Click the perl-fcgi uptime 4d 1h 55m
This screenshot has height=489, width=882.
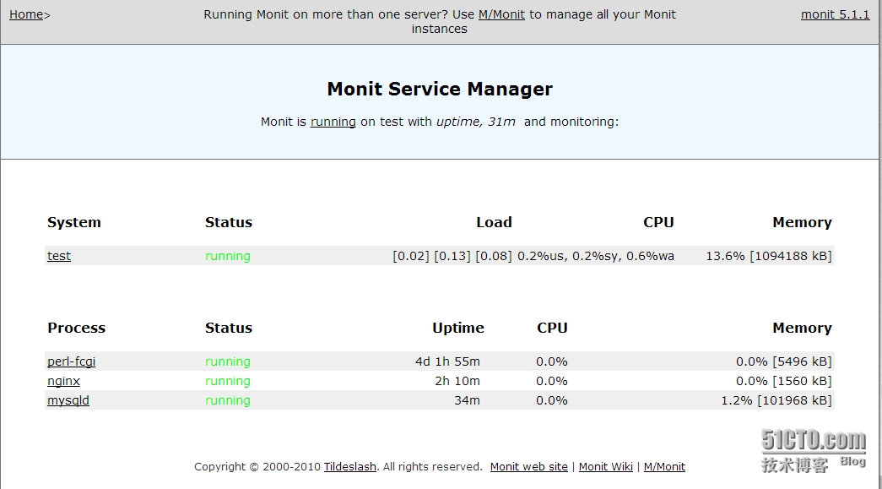(x=447, y=361)
